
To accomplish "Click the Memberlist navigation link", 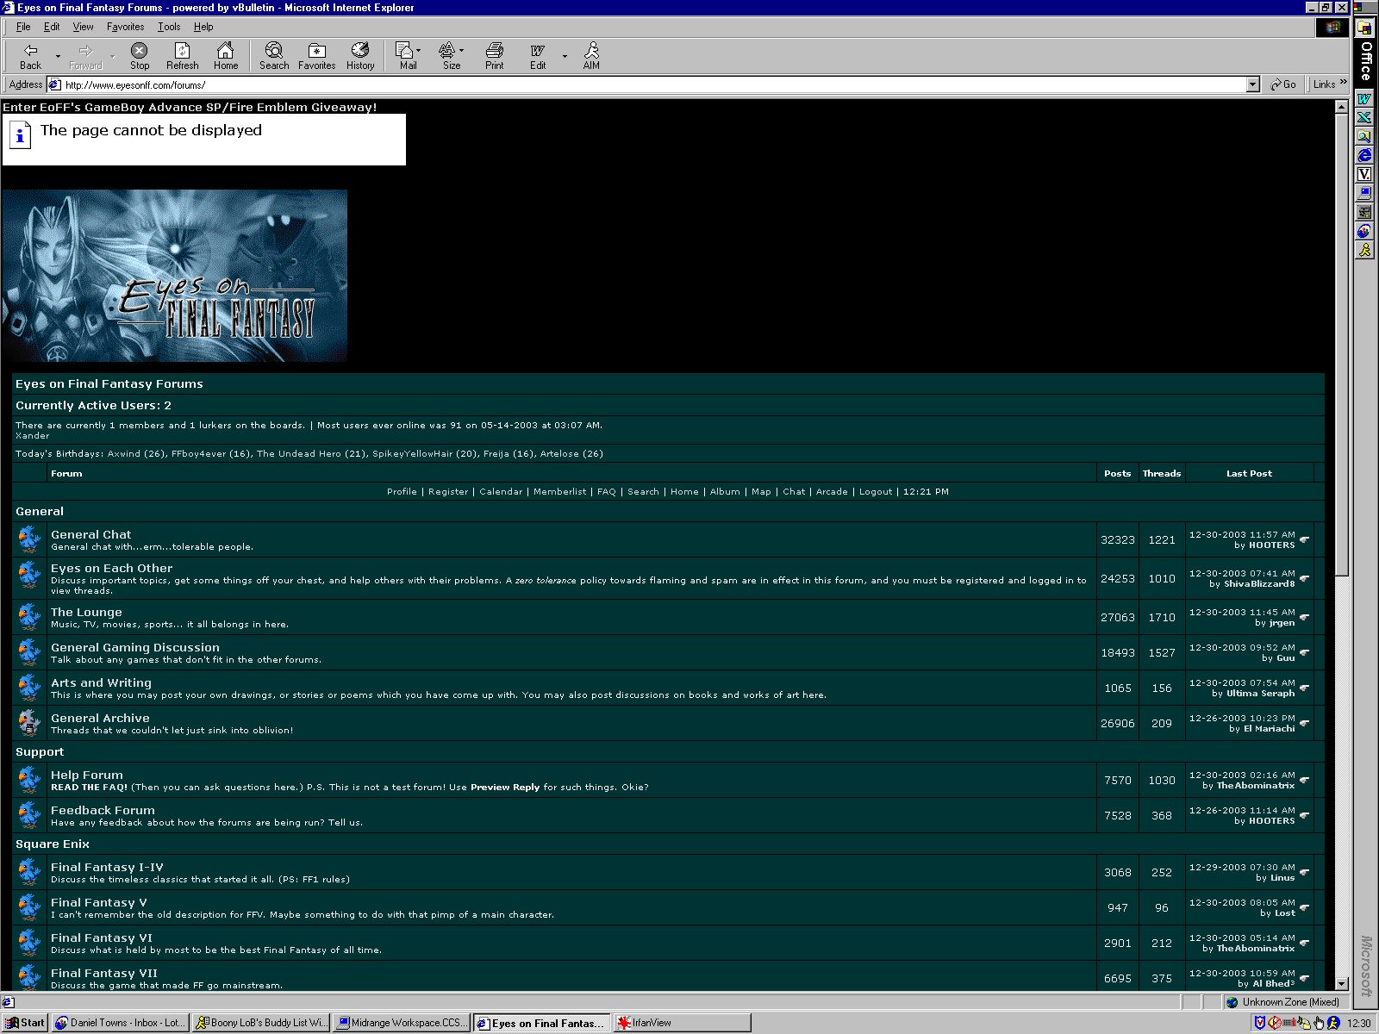I will coord(559,492).
